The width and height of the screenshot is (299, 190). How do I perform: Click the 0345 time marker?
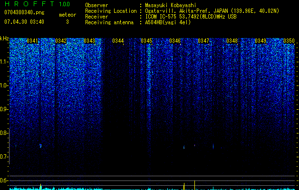coord(146,41)
